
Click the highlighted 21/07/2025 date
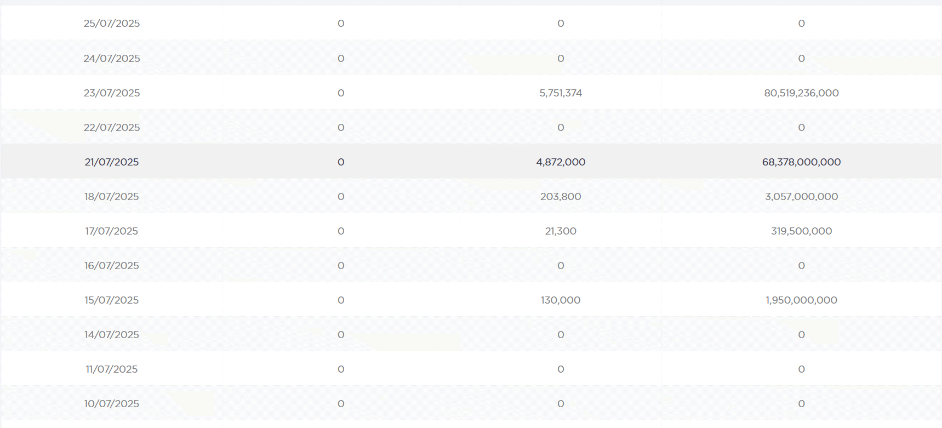pos(111,162)
